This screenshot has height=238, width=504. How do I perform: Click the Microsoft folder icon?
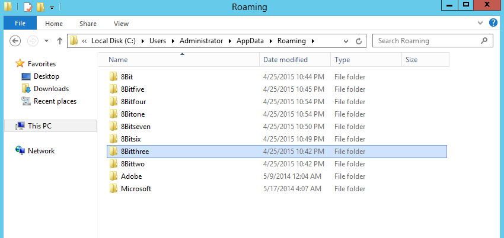pos(113,189)
